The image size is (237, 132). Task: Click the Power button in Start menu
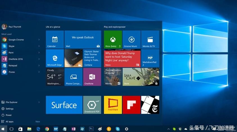click(8, 115)
